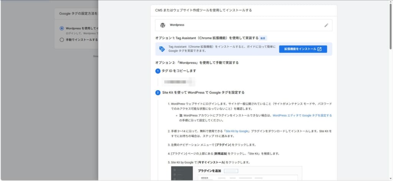Click the プラグインを追加 screenshot thumbnail
393x181 pixels.
click(236, 173)
